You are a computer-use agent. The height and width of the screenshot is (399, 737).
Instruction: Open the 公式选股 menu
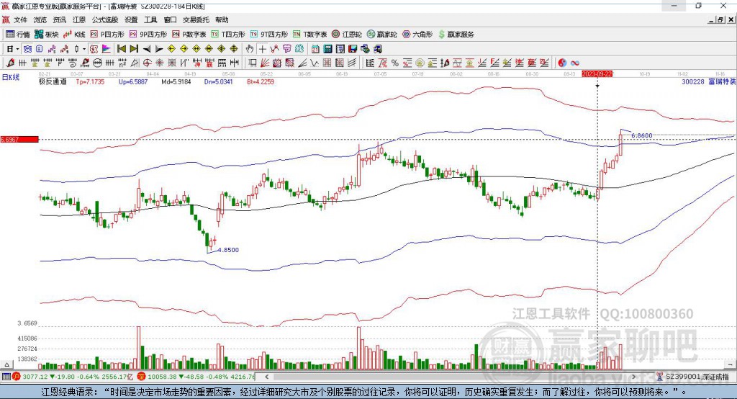point(105,19)
